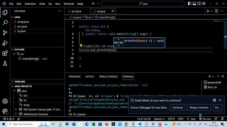The height and width of the screenshot is (127, 227).
Task: Expand JRE System Library node
Action: pyautogui.click(x=16, y=109)
